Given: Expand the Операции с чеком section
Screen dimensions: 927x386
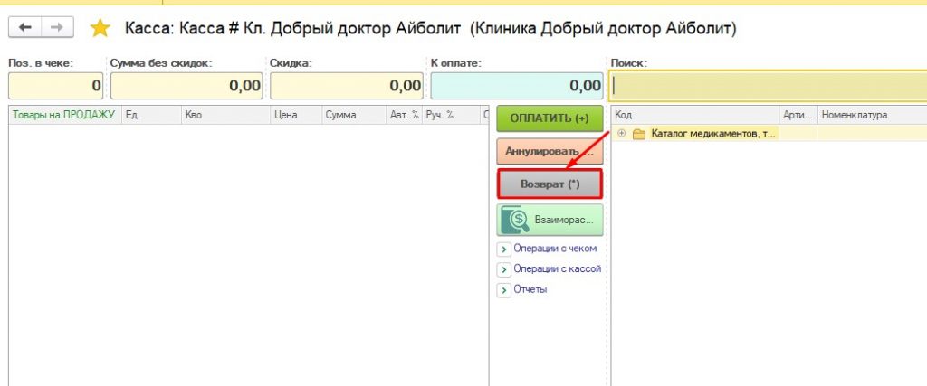Looking at the screenshot, I should pyautogui.click(x=503, y=249).
